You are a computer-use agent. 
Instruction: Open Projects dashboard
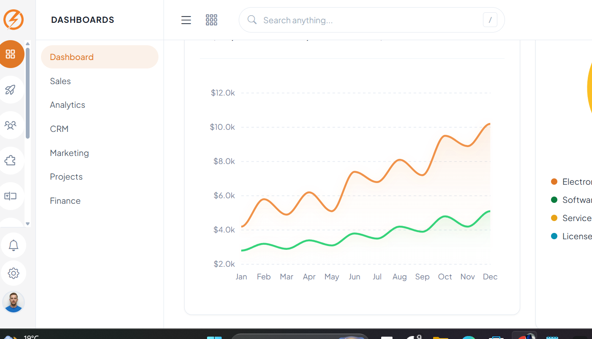66,177
